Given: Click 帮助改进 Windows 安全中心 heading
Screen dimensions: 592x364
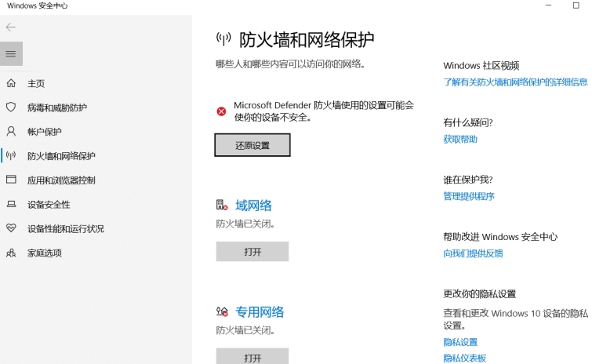Looking at the screenshot, I should click(500, 237).
